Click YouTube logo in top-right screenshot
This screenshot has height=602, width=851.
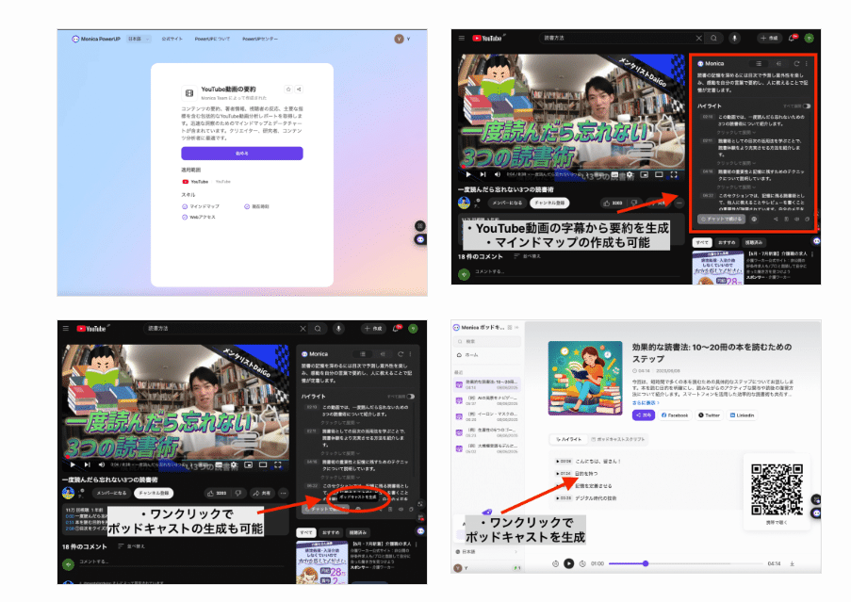(487, 38)
